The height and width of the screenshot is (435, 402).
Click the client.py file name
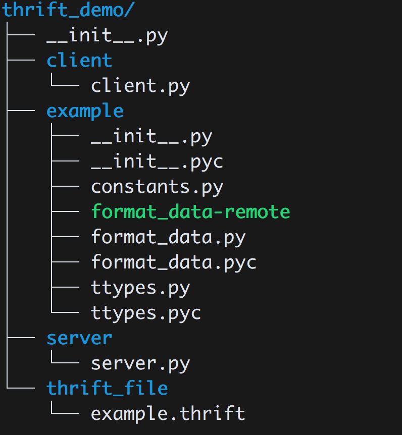[140, 87]
